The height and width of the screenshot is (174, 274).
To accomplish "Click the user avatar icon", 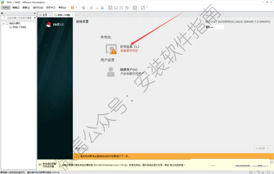I will click(111, 72).
